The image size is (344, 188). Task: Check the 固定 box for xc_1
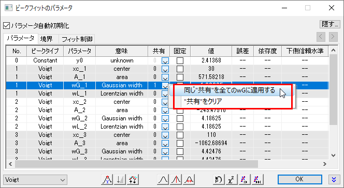(180, 69)
